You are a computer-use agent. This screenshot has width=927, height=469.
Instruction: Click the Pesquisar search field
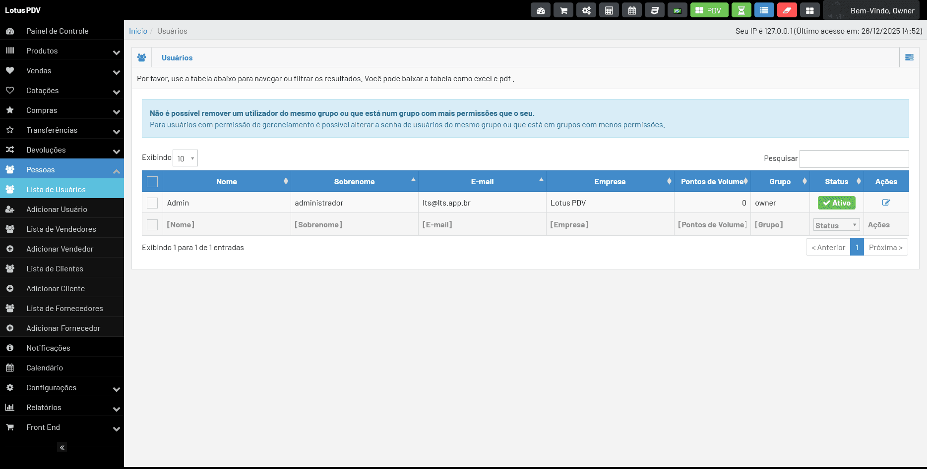tap(854, 159)
